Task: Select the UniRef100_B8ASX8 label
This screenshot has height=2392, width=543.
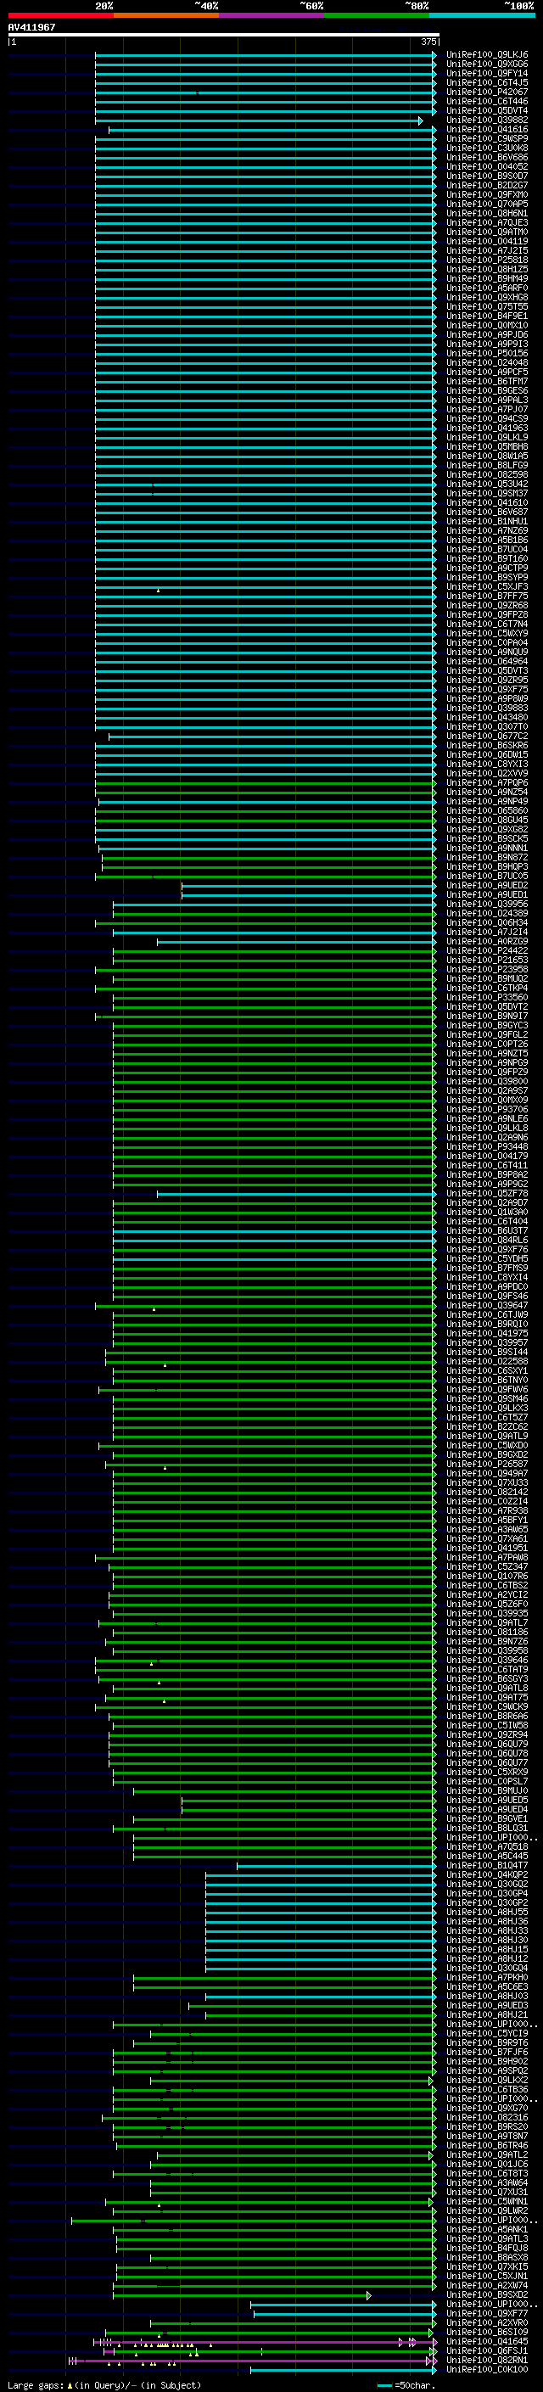Action: 487,2257
